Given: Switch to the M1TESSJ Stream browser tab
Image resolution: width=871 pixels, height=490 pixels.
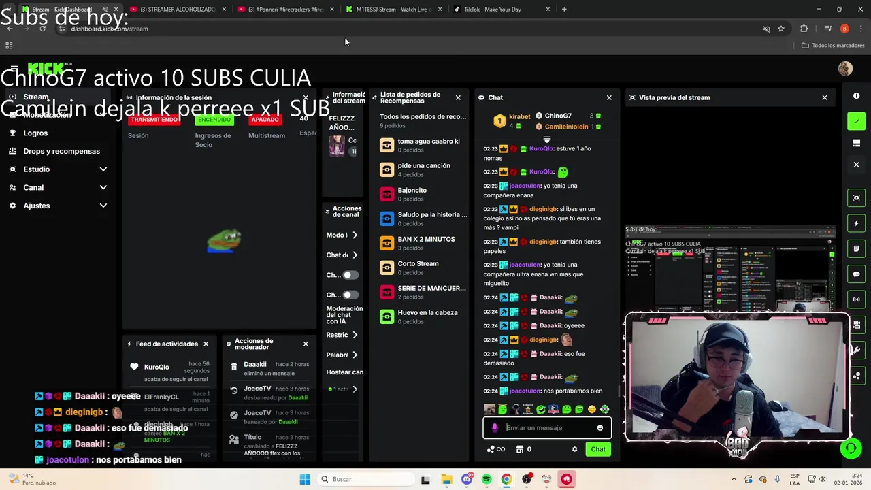Looking at the screenshot, I should click(x=393, y=10).
